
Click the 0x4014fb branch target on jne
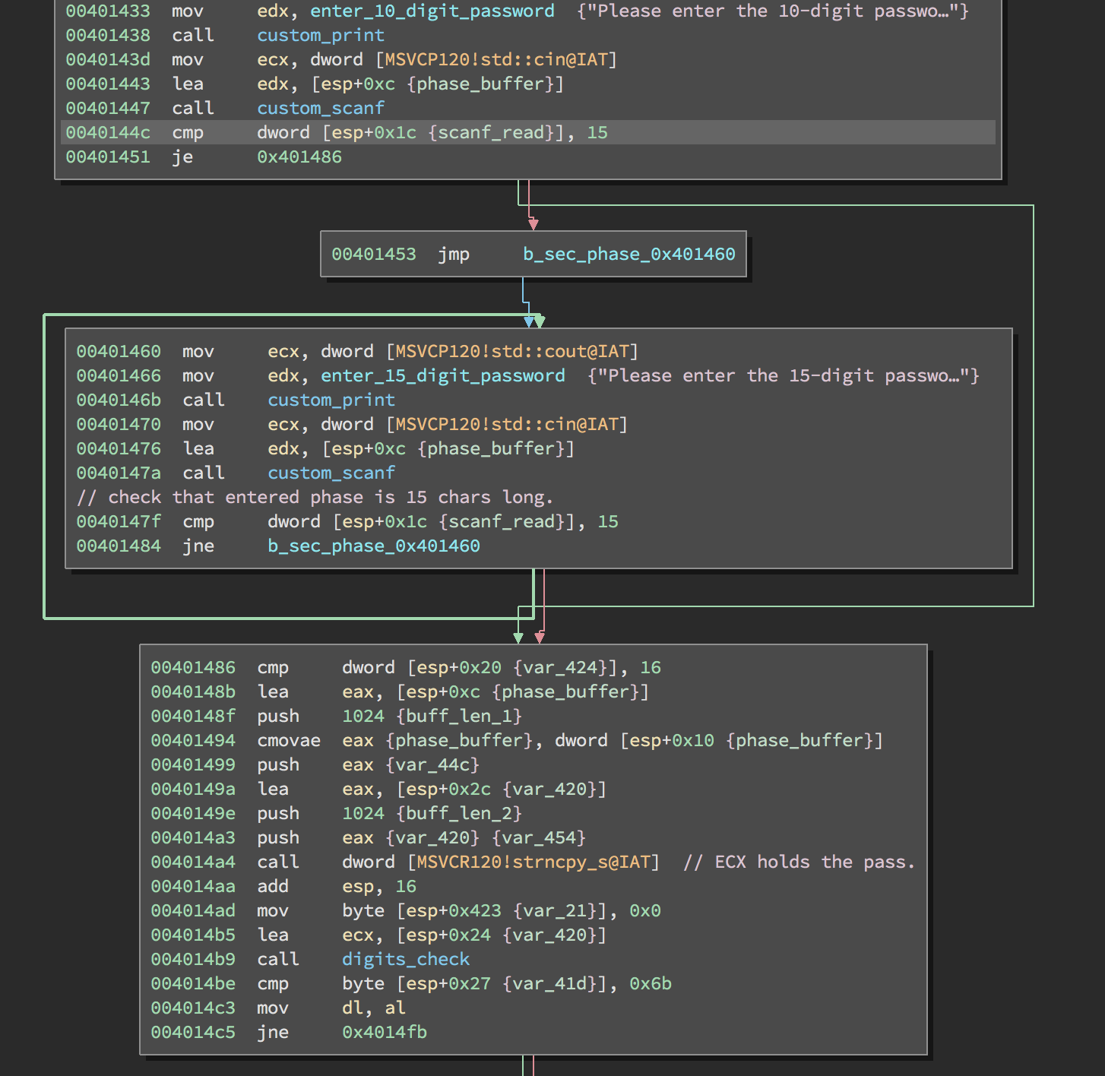pos(385,1032)
